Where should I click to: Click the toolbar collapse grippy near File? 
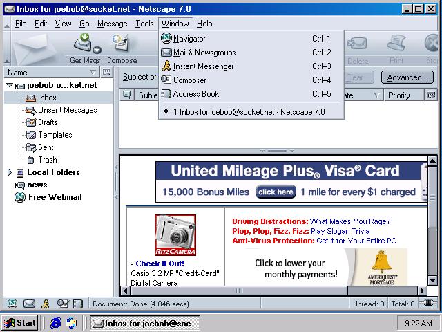pyautogui.click(x=7, y=24)
